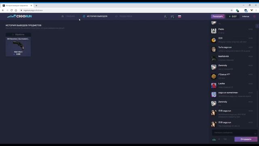This screenshot has height=146, width=259.
Task: Click the Cestus YT avatar in chat
Action: pos(214,76)
